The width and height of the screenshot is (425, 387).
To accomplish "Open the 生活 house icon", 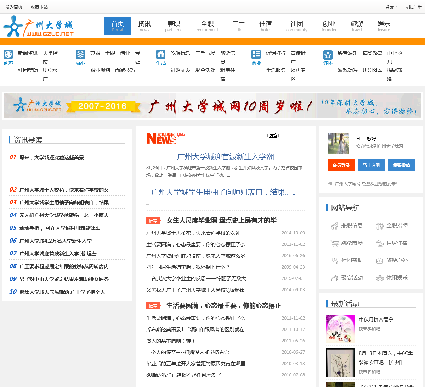I will tap(161, 54).
